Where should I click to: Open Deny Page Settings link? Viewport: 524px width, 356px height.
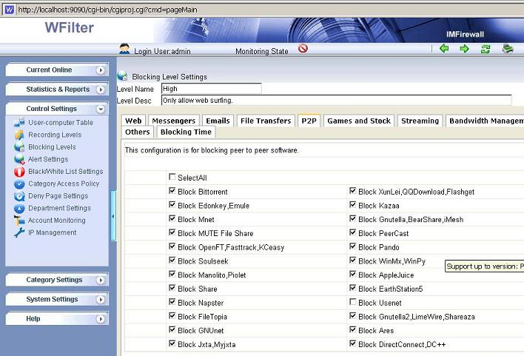[58, 196]
